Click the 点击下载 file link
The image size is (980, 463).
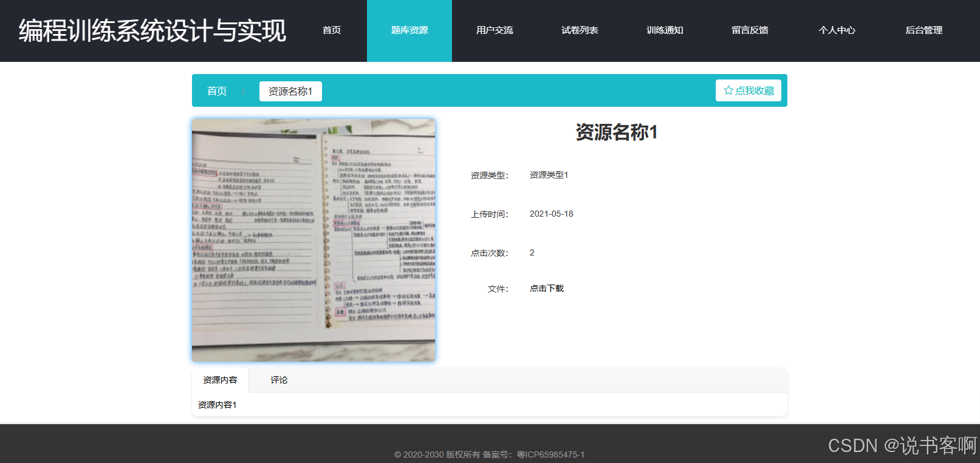point(547,289)
